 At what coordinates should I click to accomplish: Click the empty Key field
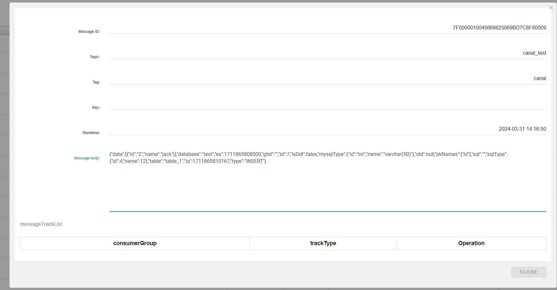click(x=328, y=104)
